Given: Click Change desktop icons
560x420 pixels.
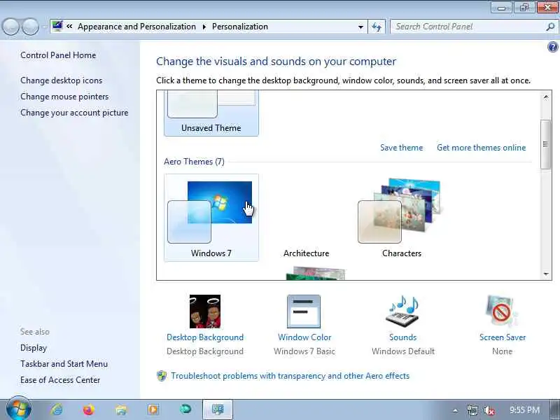Looking at the screenshot, I should [61, 80].
